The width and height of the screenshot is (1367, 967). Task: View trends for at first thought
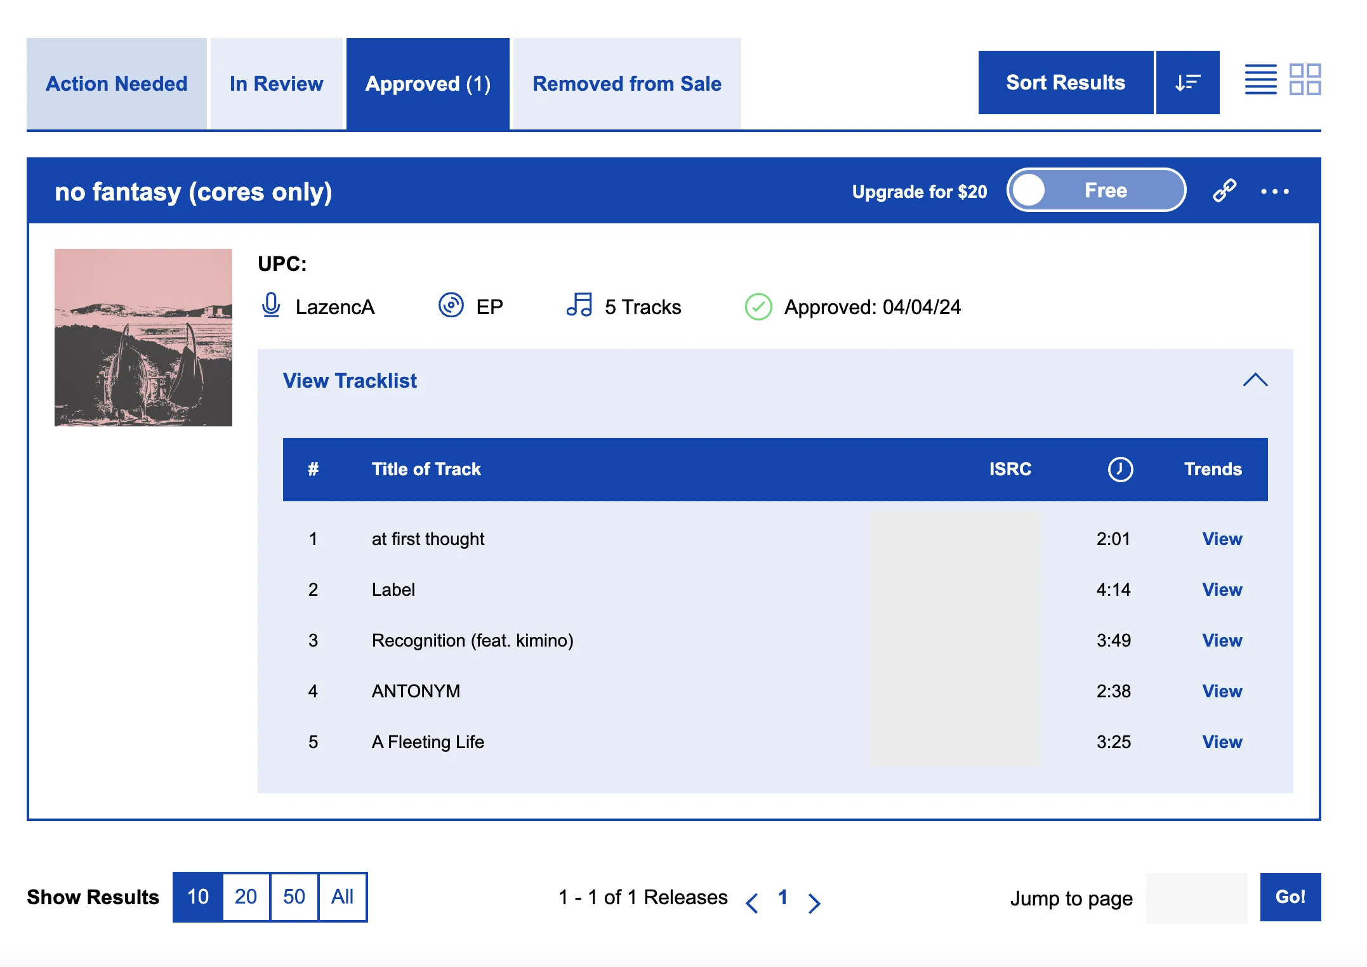click(1222, 539)
